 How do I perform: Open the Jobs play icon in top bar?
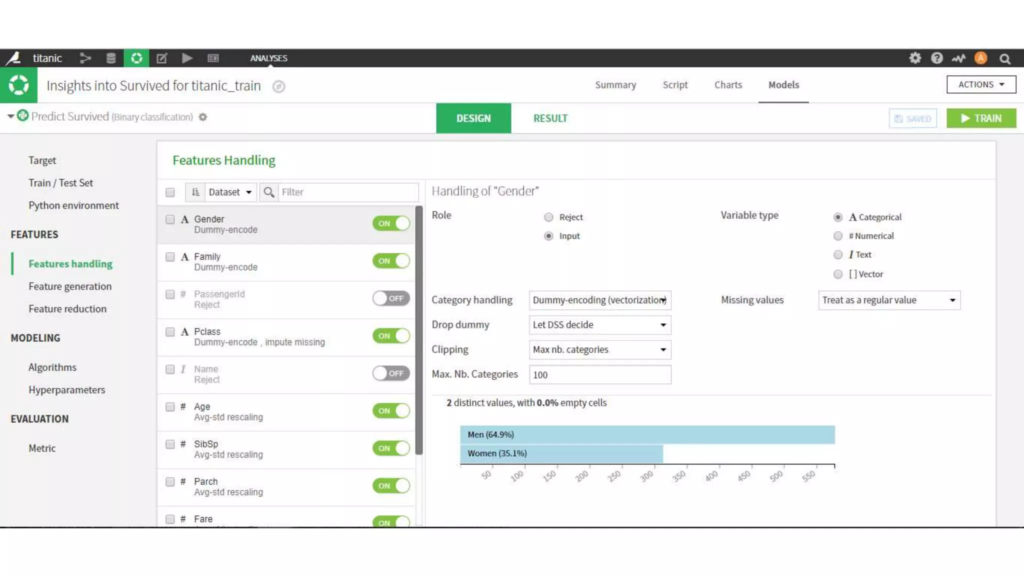(x=187, y=58)
